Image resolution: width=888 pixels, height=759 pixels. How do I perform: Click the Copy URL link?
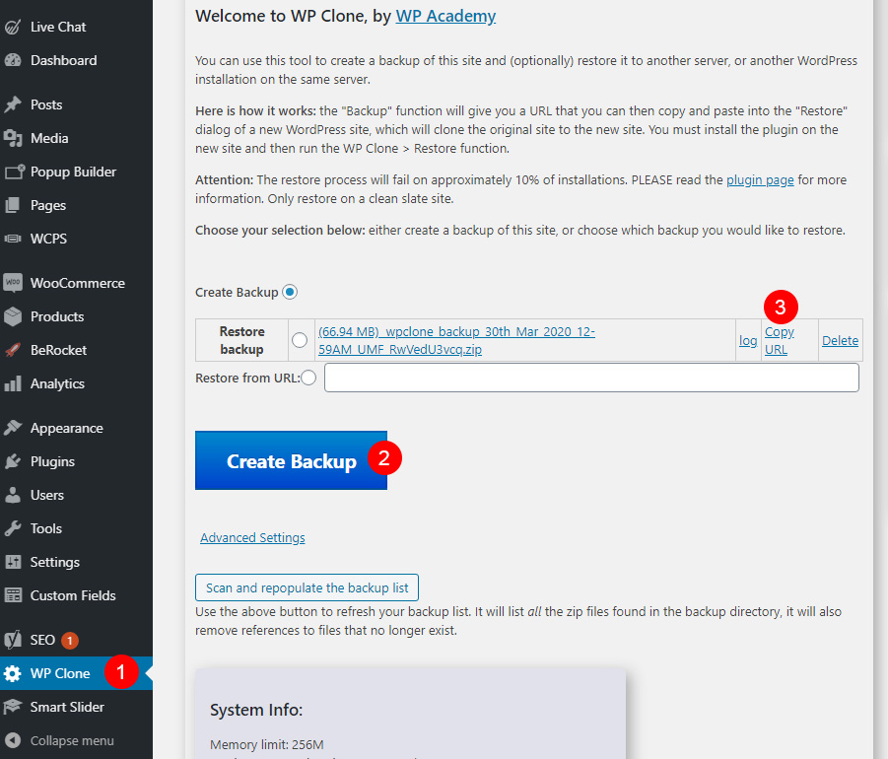point(779,340)
